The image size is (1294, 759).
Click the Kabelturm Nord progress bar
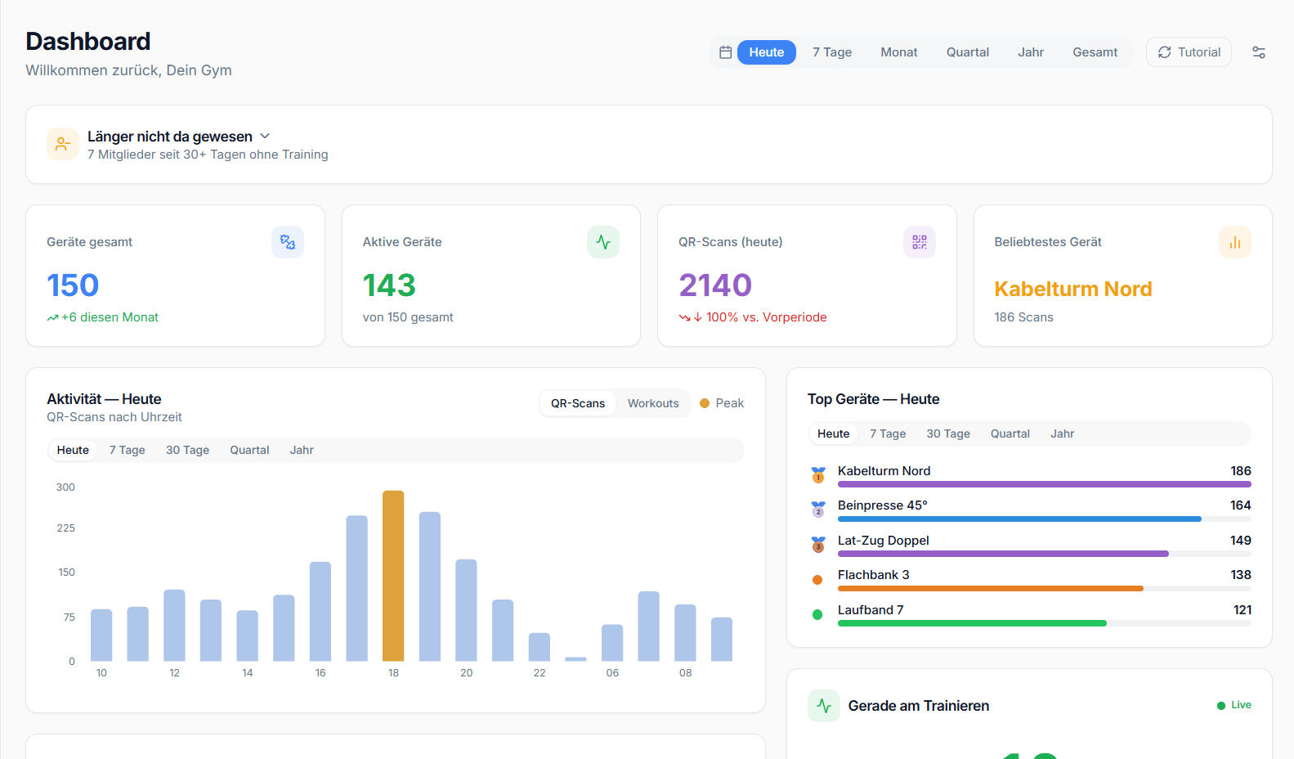point(1045,484)
